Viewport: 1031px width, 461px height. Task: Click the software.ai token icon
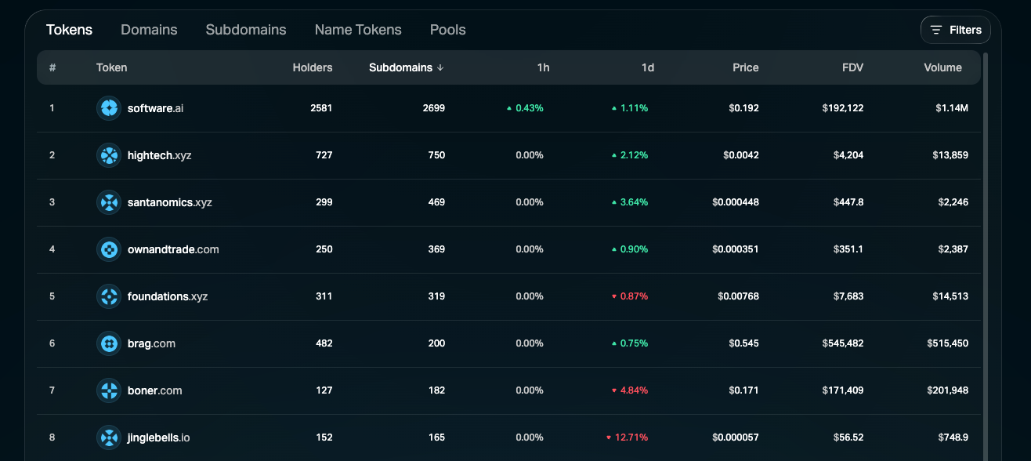108,108
